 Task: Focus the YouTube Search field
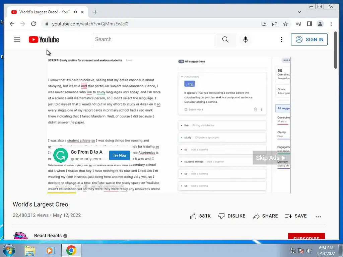click(154, 39)
